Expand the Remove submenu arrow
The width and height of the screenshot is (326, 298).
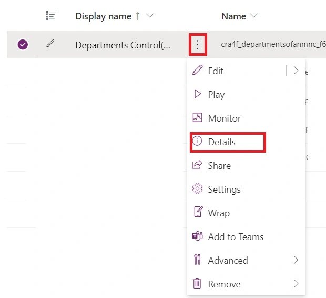[296, 284]
